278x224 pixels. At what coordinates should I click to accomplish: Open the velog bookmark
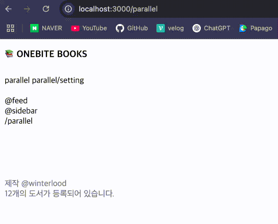point(170,28)
